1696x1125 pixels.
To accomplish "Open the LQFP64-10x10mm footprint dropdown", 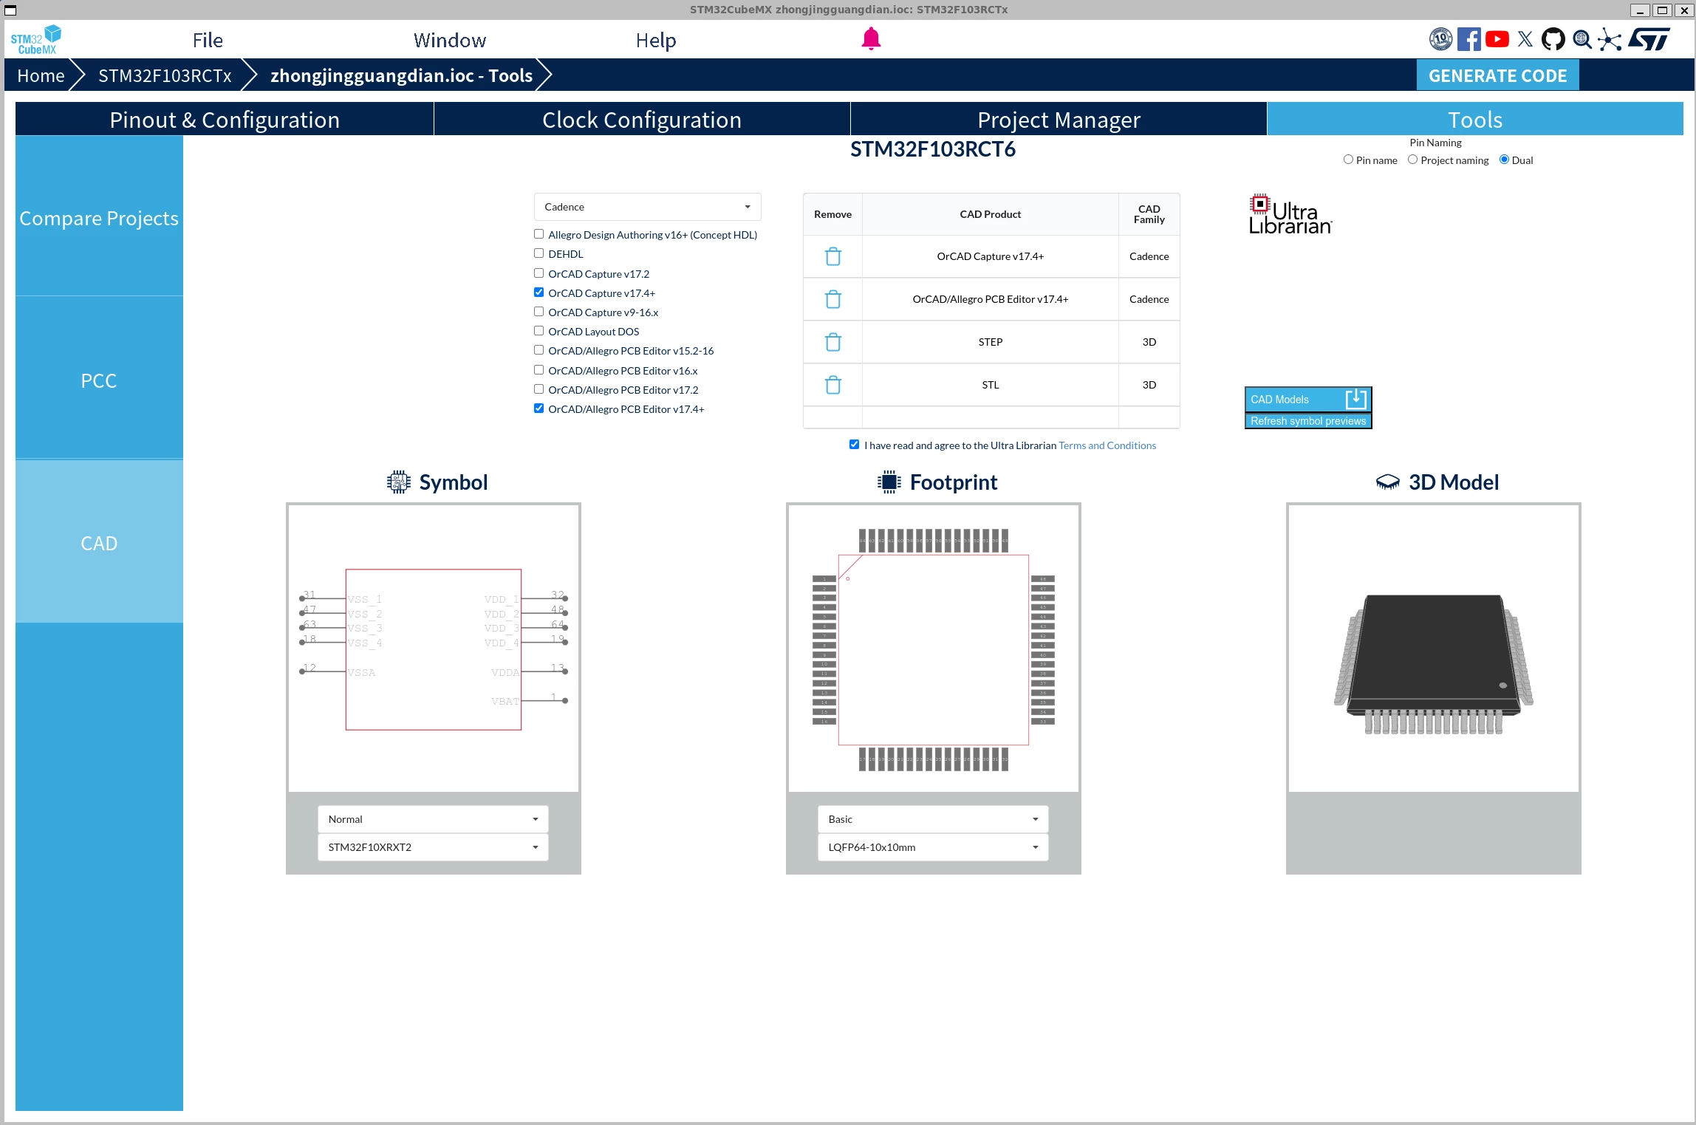I will pyautogui.click(x=933, y=847).
